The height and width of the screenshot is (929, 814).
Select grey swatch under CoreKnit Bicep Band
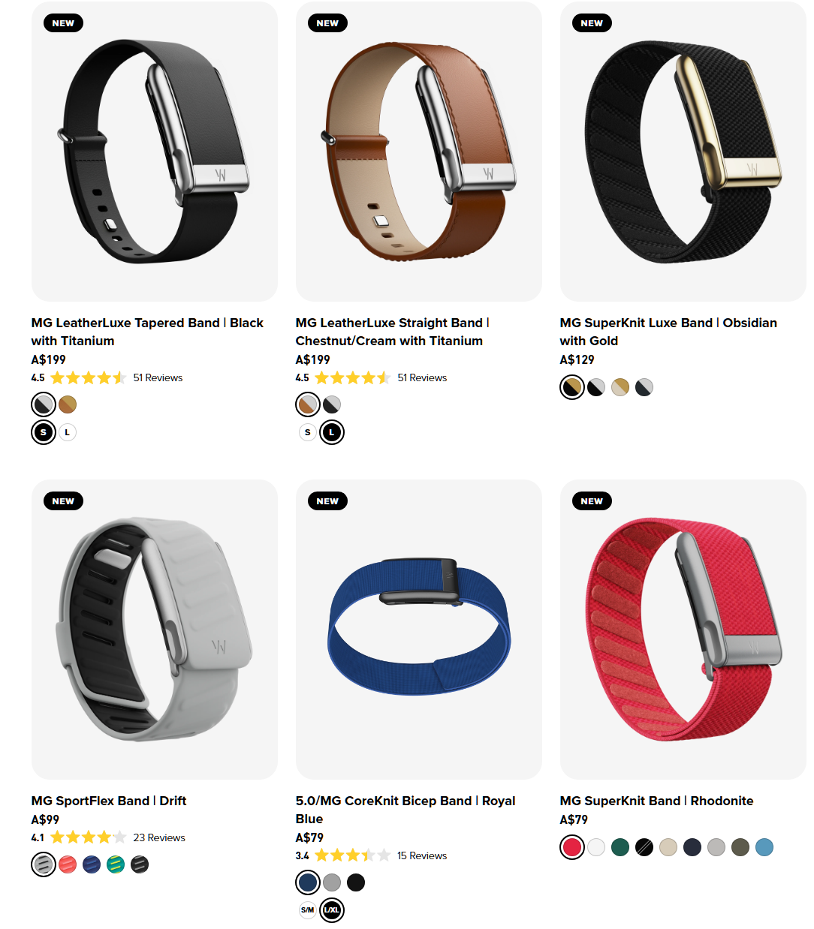click(x=332, y=882)
